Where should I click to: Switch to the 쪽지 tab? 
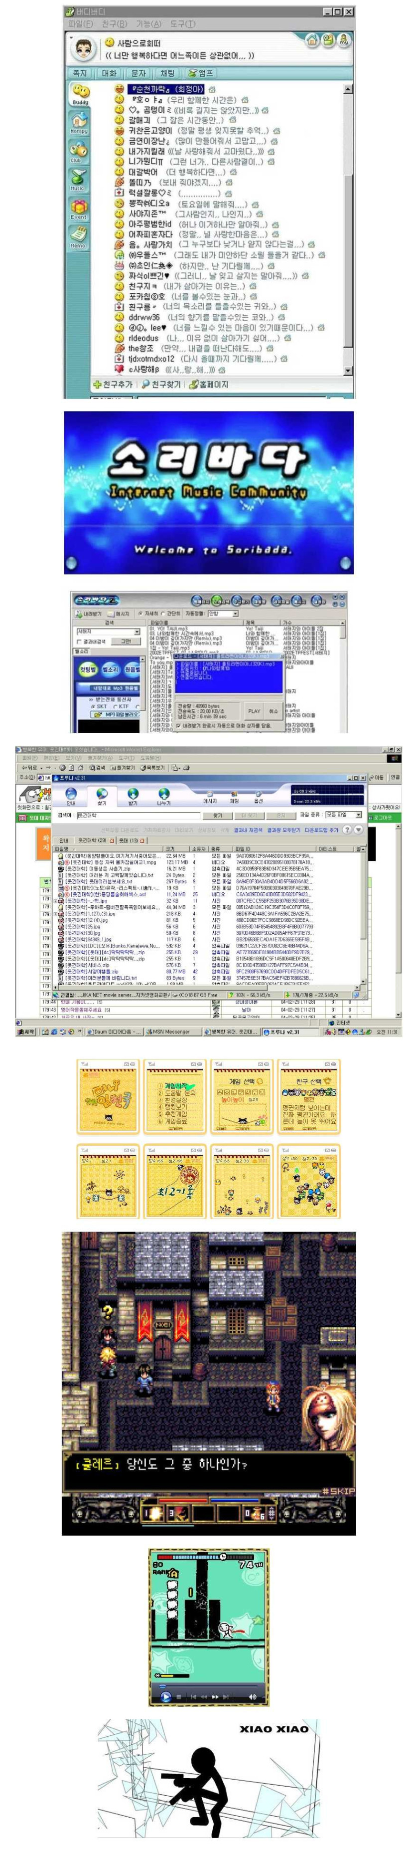(80, 73)
